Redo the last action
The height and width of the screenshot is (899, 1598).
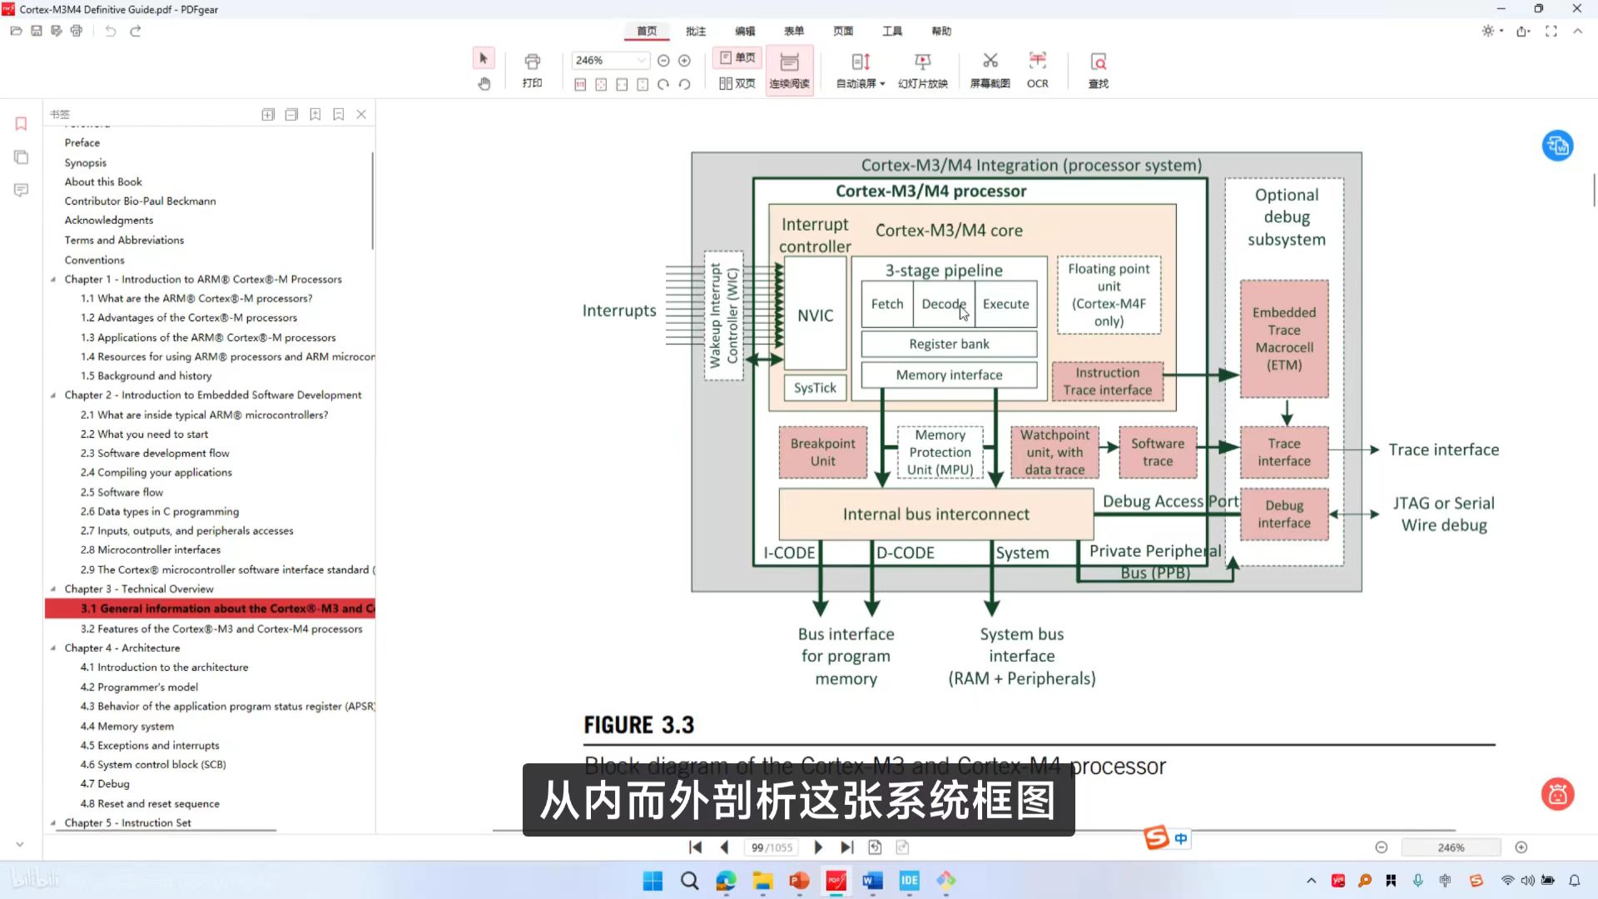[x=135, y=31]
